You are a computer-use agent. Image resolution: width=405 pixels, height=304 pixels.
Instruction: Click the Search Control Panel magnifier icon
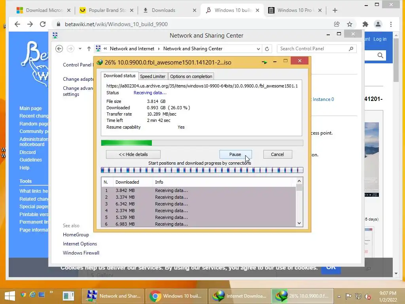[x=351, y=49]
